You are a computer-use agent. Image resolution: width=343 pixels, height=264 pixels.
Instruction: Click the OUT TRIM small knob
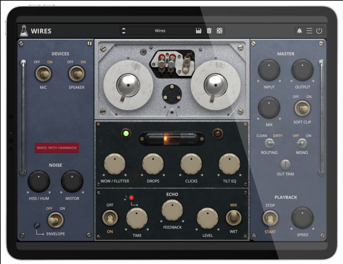pos(285,165)
